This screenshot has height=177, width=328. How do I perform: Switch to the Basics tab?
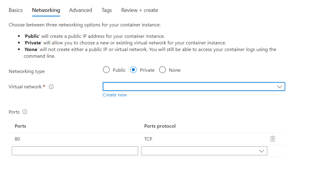point(15,10)
